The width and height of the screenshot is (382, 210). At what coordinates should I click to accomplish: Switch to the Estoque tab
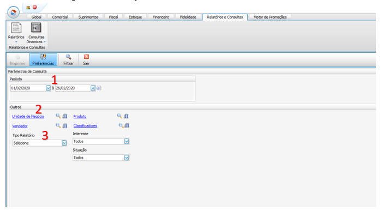point(135,17)
